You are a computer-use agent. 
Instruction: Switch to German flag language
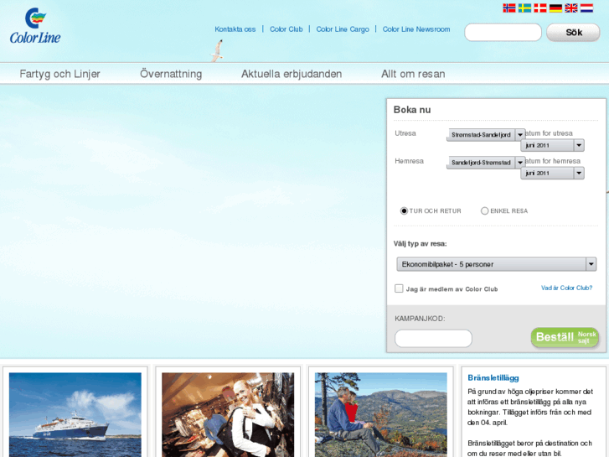[555, 8]
